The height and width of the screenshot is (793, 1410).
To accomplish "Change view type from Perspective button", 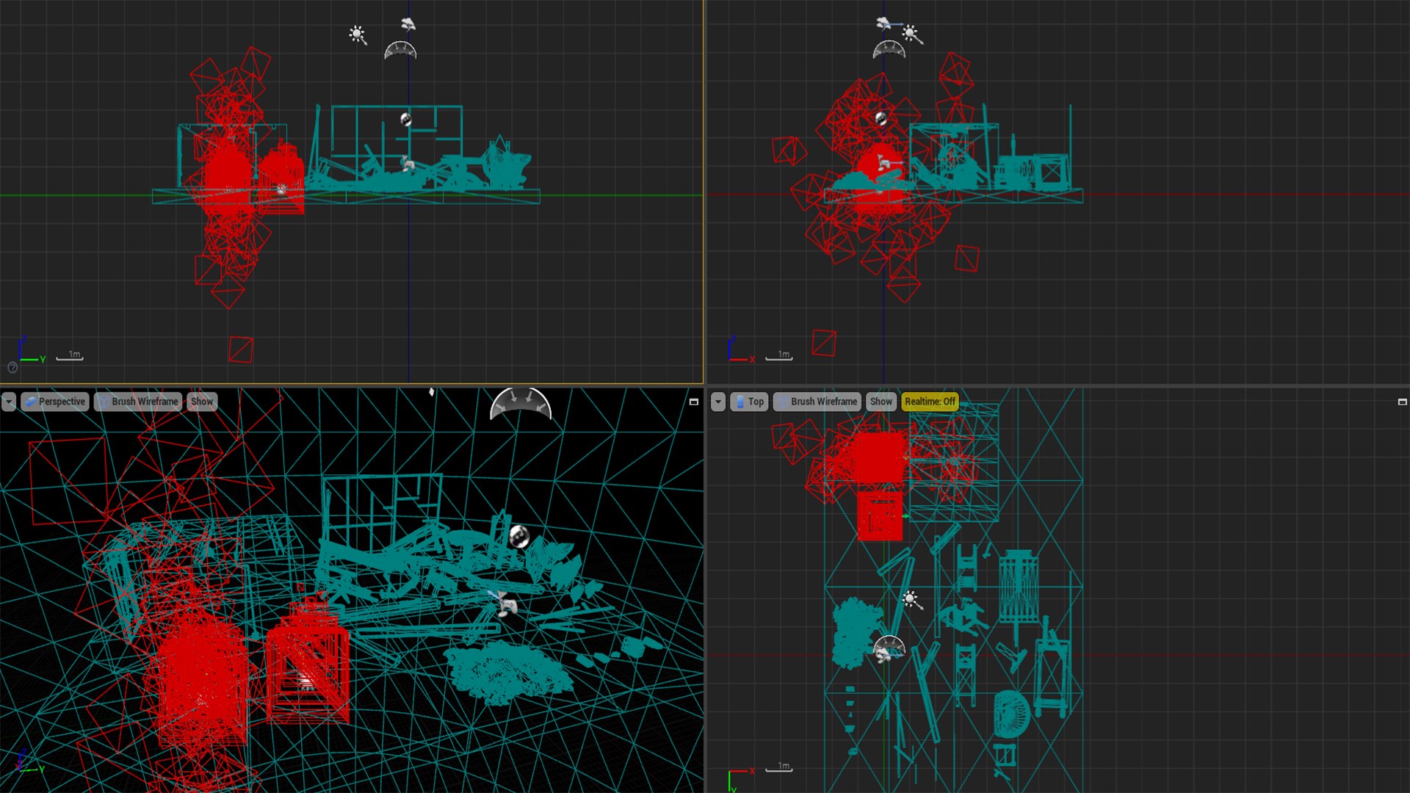I will click(55, 402).
